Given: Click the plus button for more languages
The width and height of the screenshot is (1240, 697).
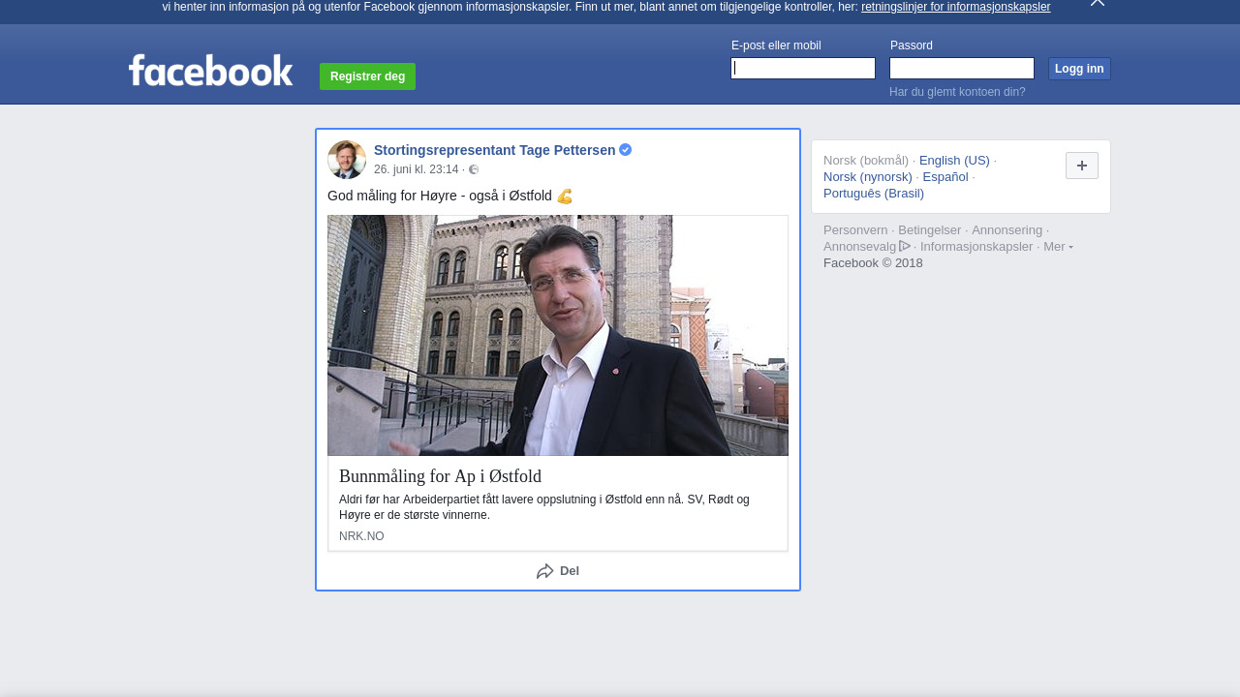Looking at the screenshot, I should pyautogui.click(x=1081, y=166).
